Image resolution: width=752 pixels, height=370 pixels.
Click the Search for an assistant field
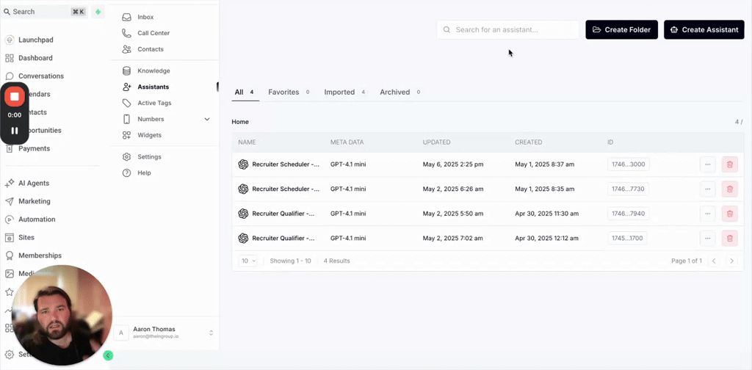(508, 29)
